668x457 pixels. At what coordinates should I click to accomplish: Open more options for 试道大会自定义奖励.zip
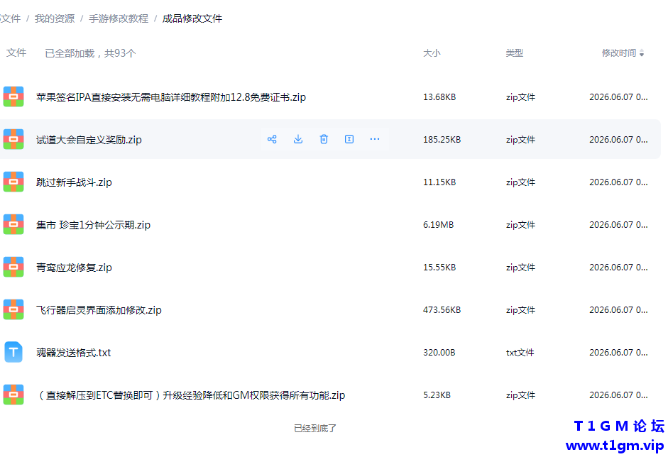coord(375,139)
